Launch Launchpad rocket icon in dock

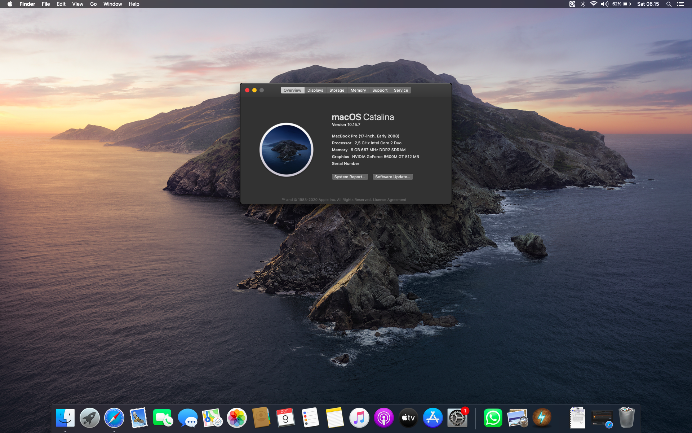(x=90, y=418)
